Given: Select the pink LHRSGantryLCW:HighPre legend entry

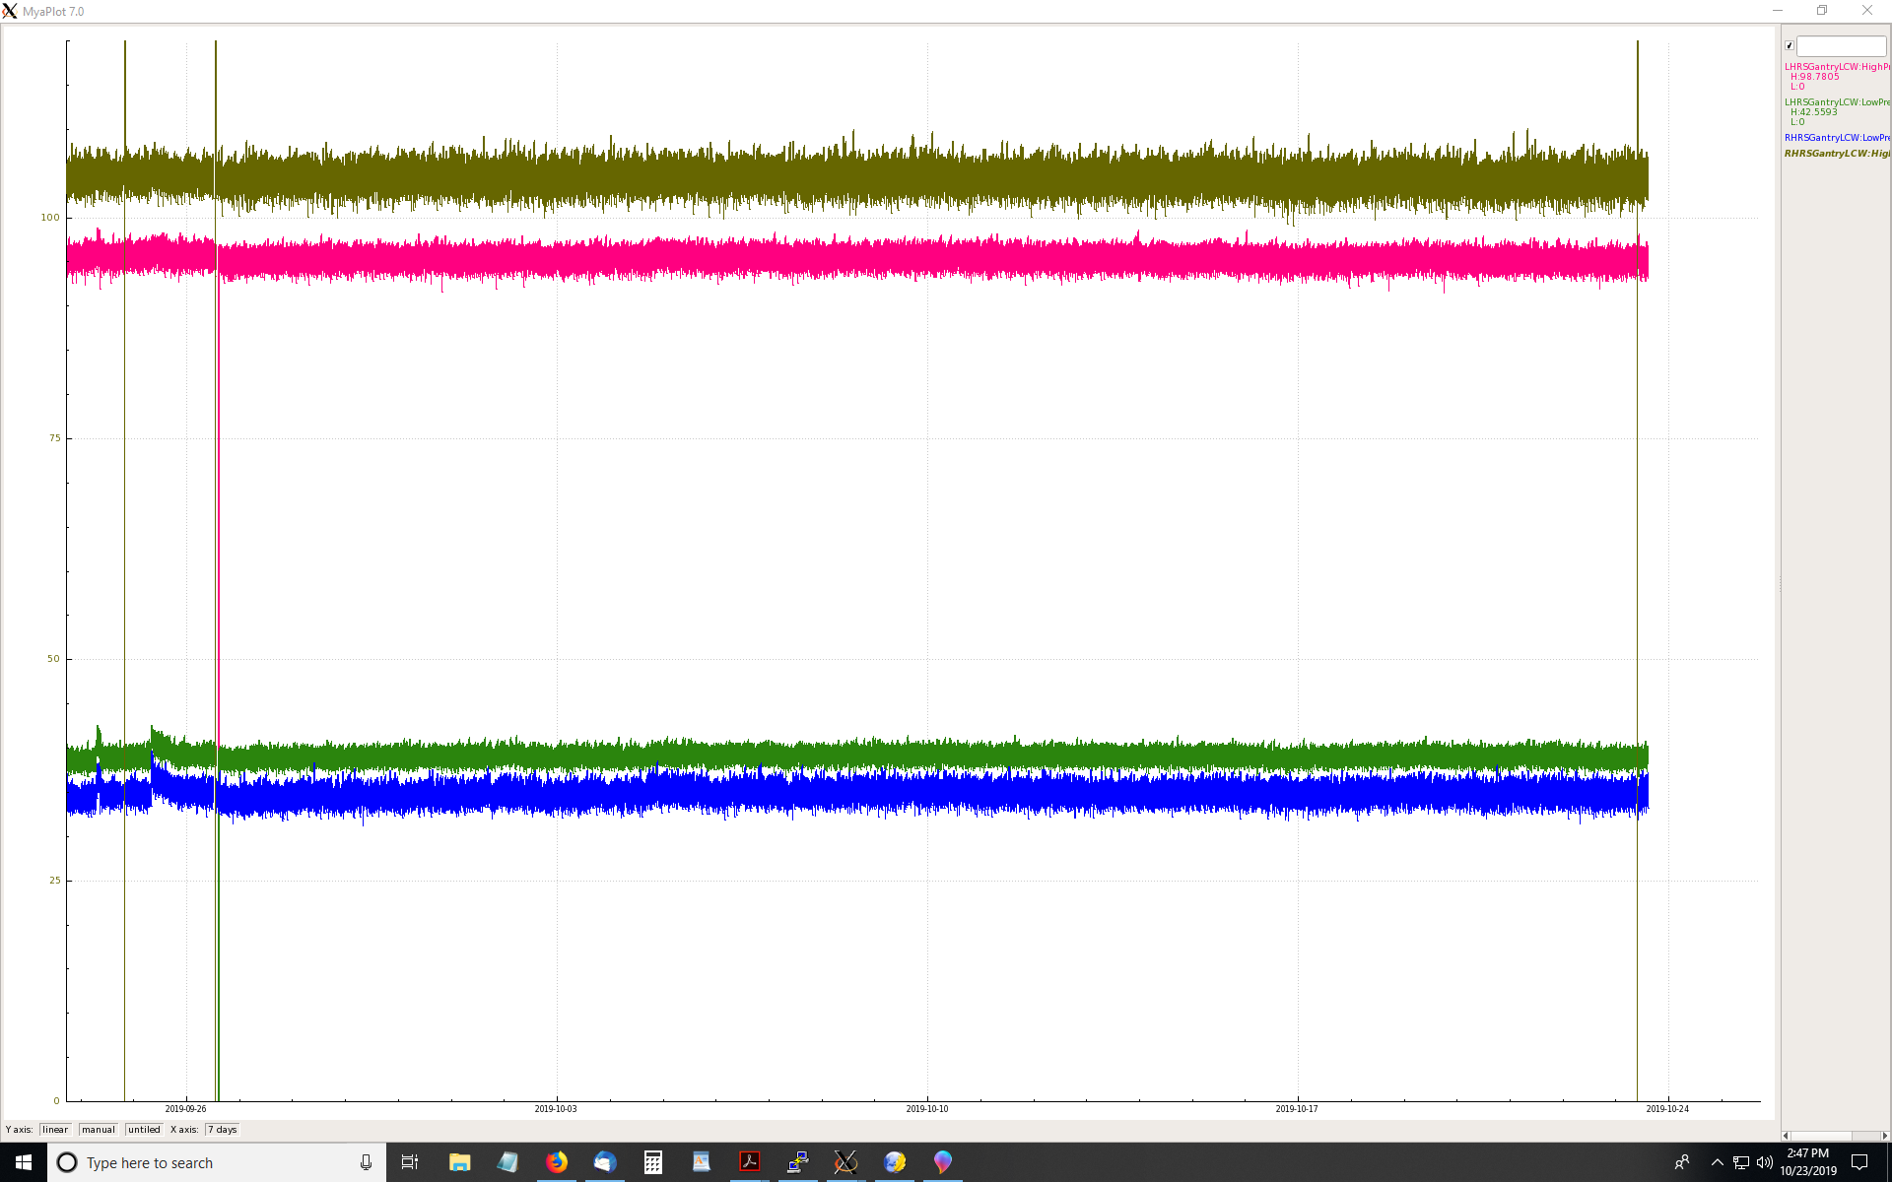Looking at the screenshot, I should pos(1837,67).
